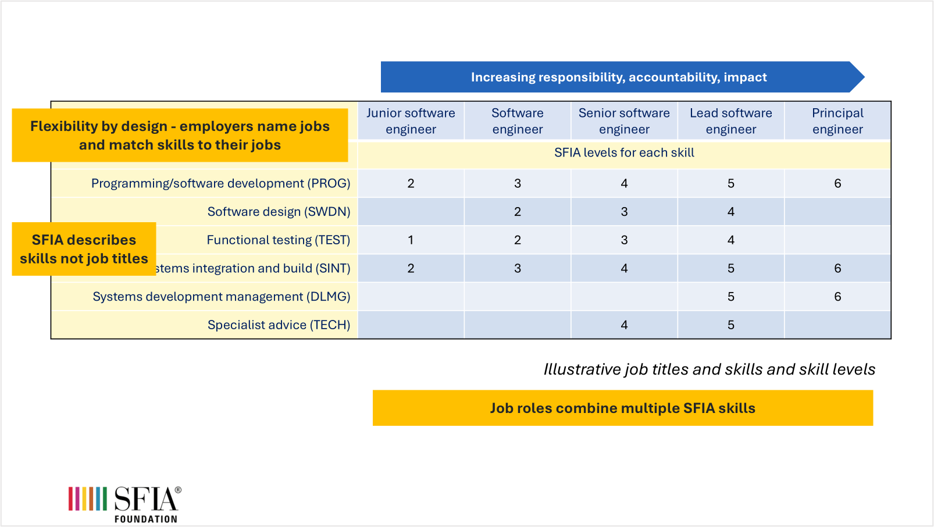Click the registered trademark symbol beside SFIA
This screenshot has width=934, height=527.
tap(179, 490)
